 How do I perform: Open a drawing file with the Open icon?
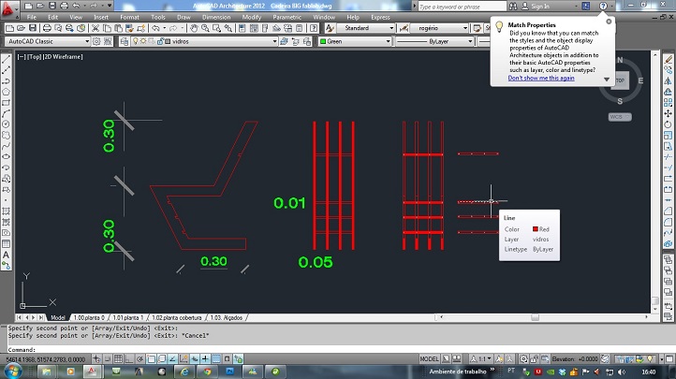click(x=21, y=28)
